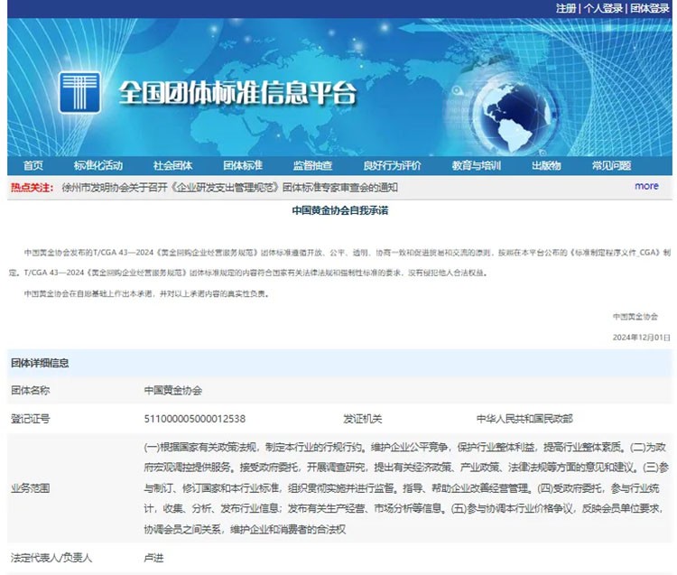Open the 个人登录 personal login link
Viewport: 677px width, 575px height.
(603, 8)
